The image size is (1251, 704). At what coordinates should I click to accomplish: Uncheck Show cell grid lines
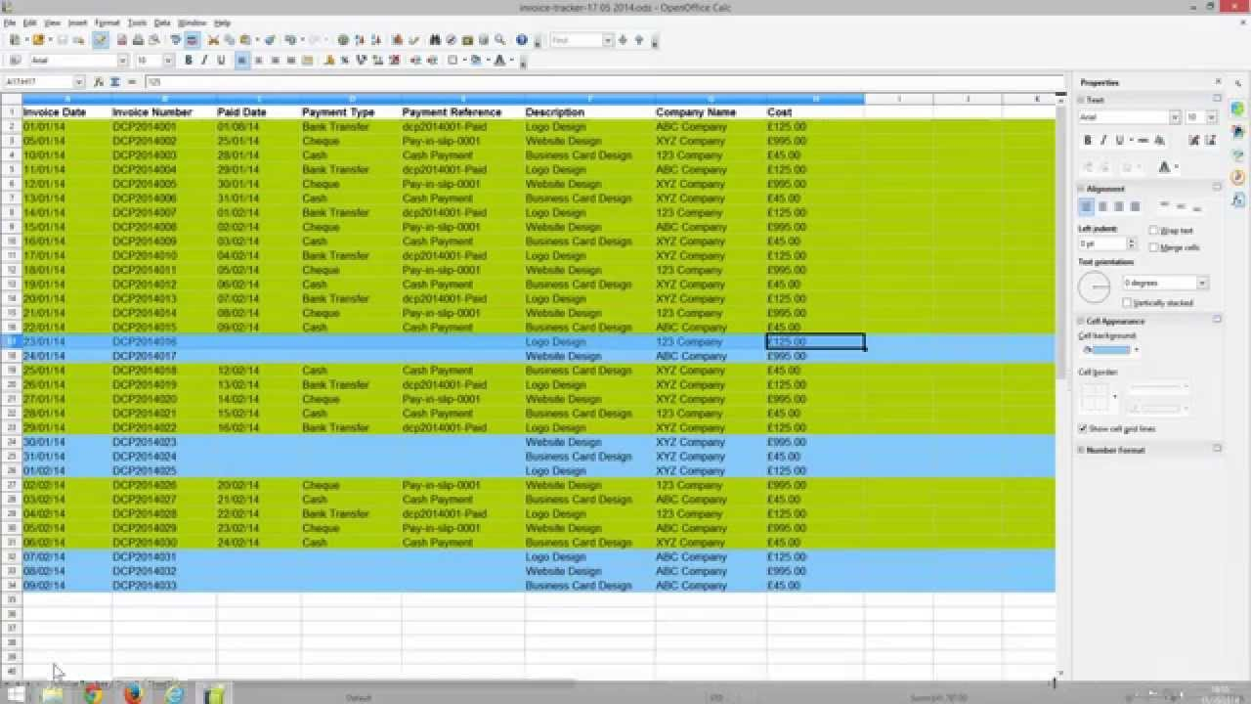(1083, 428)
